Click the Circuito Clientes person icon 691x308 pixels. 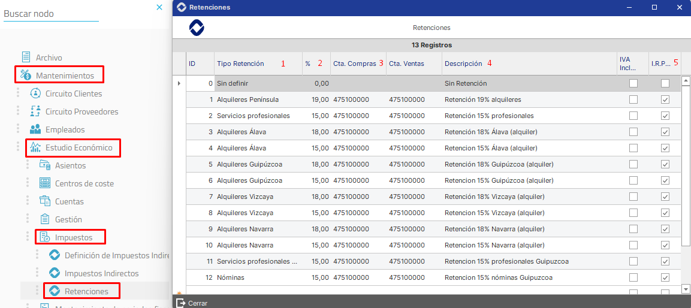tap(35, 93)
